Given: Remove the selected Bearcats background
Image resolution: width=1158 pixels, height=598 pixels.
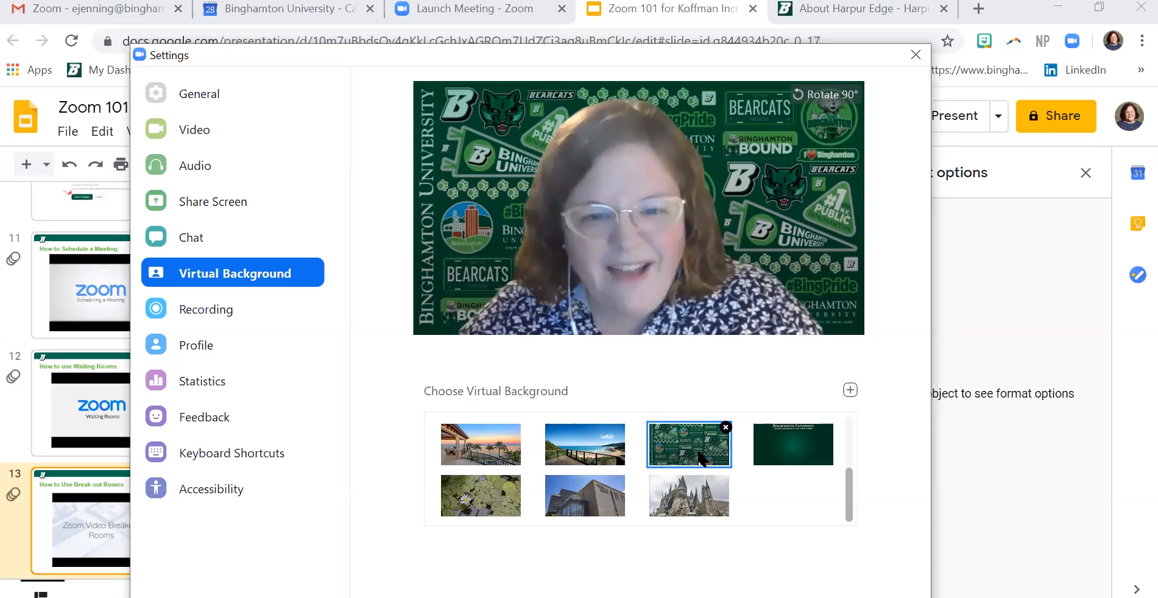Looking at the screenshot, I should [x=726, y=427].
